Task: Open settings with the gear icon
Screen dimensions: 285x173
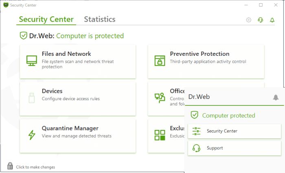Action: click(249, 20)
